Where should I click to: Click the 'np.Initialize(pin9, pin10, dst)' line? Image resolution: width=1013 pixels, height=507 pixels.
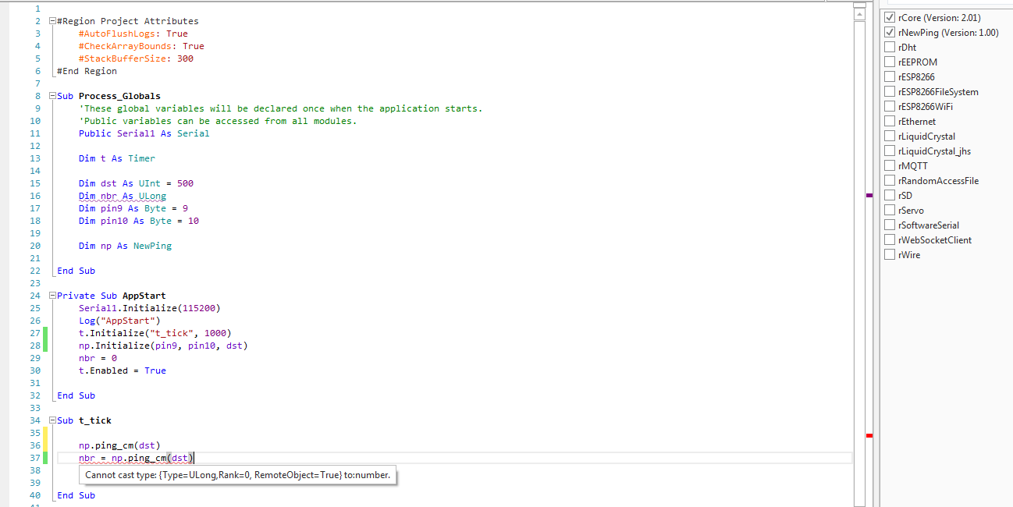click(163, 346)
